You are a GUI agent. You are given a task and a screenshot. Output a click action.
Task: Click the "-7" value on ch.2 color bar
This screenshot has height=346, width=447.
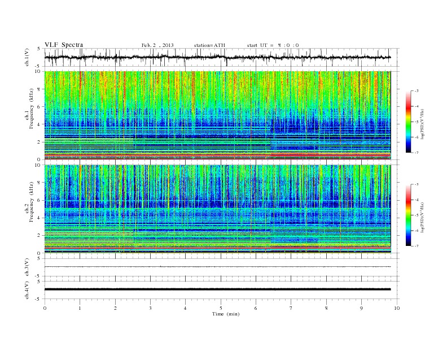(x=416, y=246)
